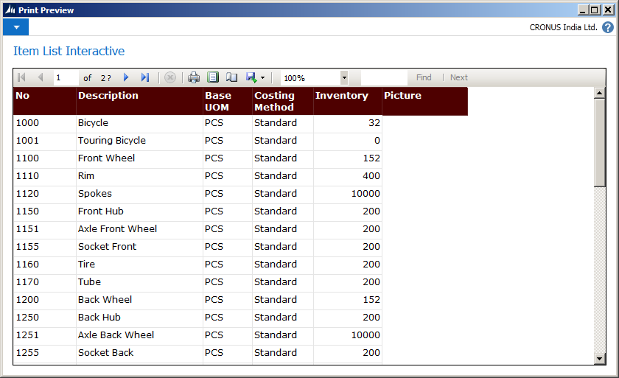Click the Item List Interactive title
Screen dimensions: 619x378
pyautogui.click(x=69, y=51)
